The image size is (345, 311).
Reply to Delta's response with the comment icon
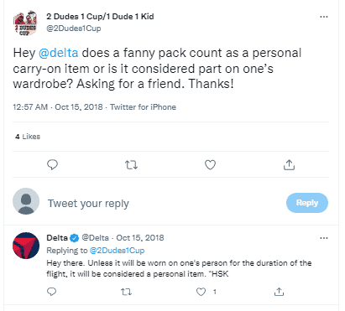tap(52, 292)
